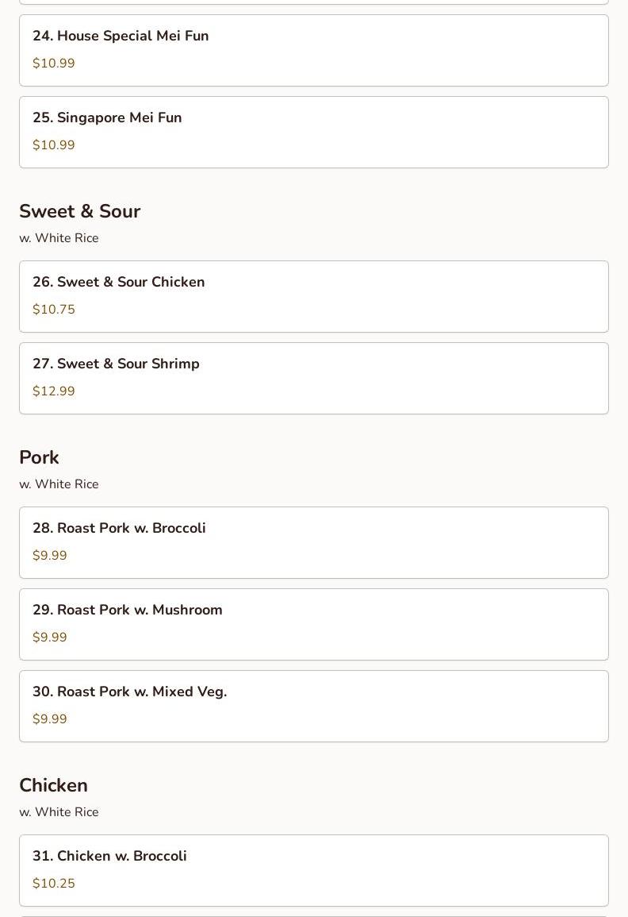This screenshot has width=628, height=917.
Task: Click the Chicken category heading
Action: point(53,785)
